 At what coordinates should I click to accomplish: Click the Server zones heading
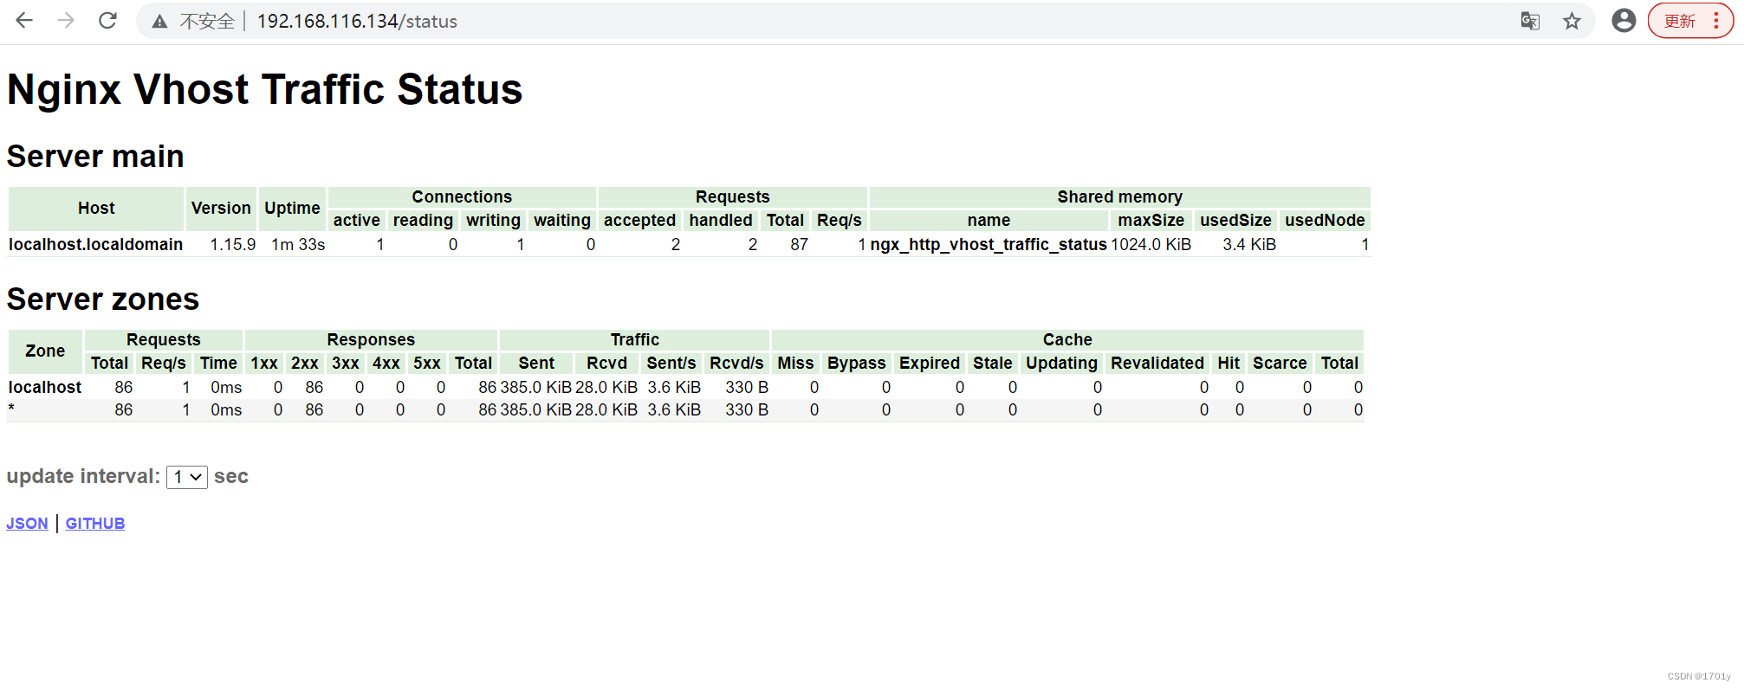coord(103,299)
